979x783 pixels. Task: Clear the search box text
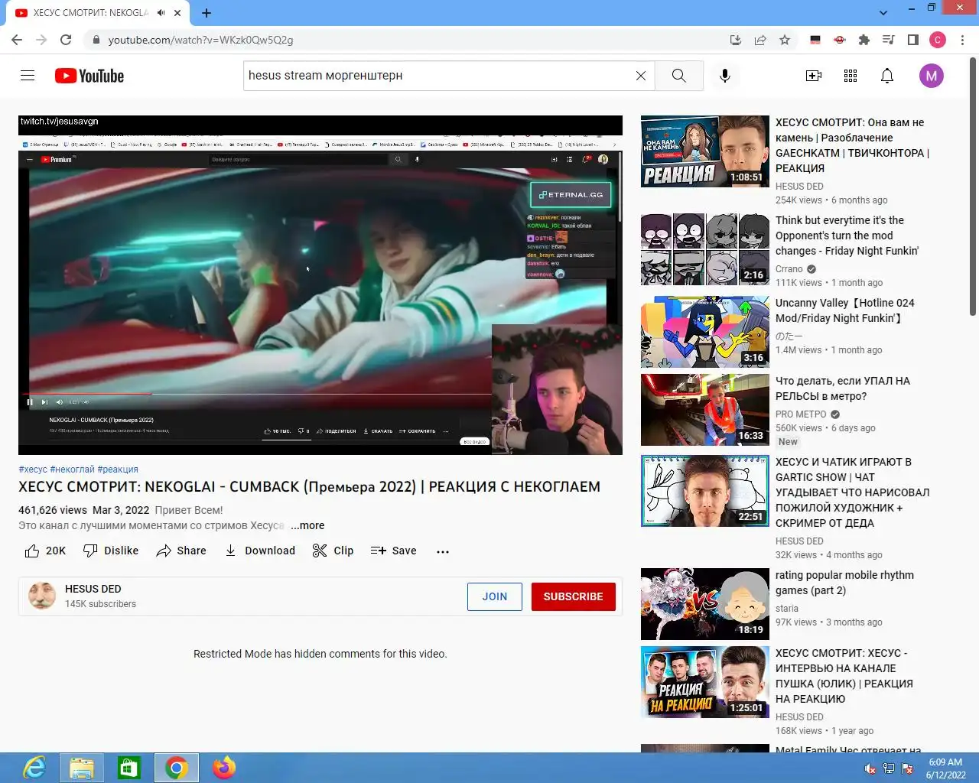point(641,76)
